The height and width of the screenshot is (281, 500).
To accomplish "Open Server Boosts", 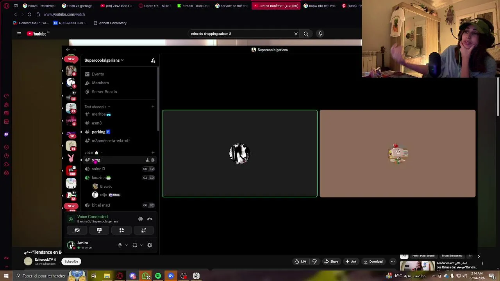I will [120, 92].
